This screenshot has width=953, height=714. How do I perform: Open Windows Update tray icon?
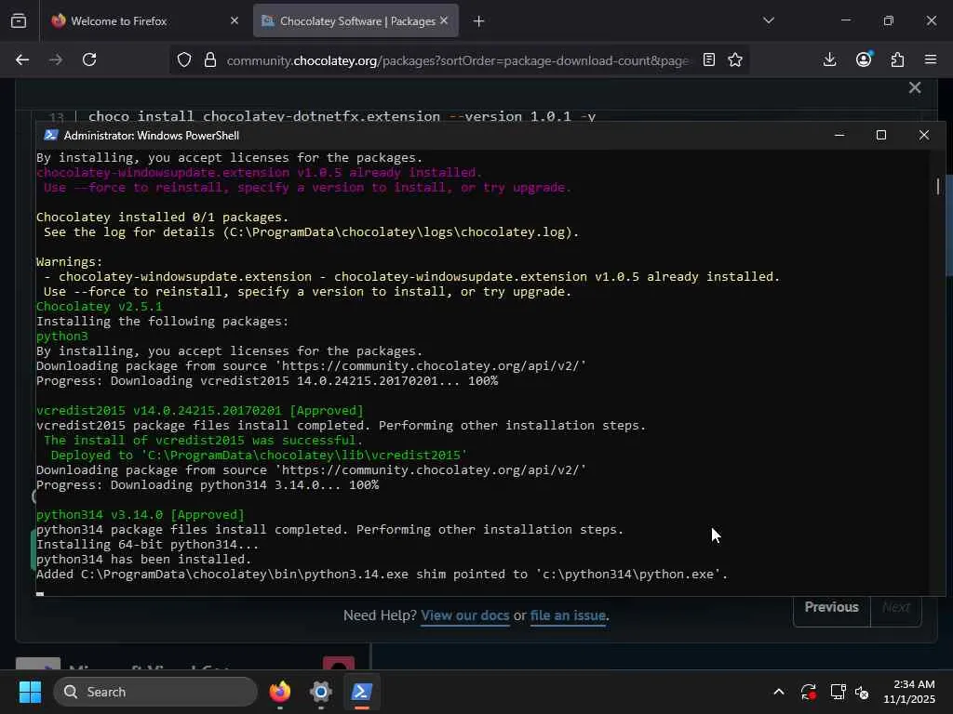click(809, 692)
